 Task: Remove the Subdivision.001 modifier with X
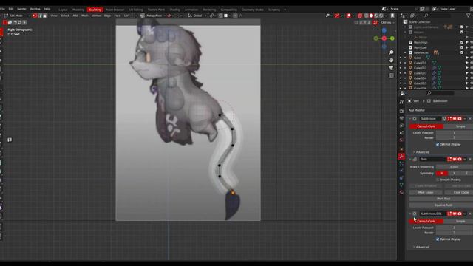(470, 214)
